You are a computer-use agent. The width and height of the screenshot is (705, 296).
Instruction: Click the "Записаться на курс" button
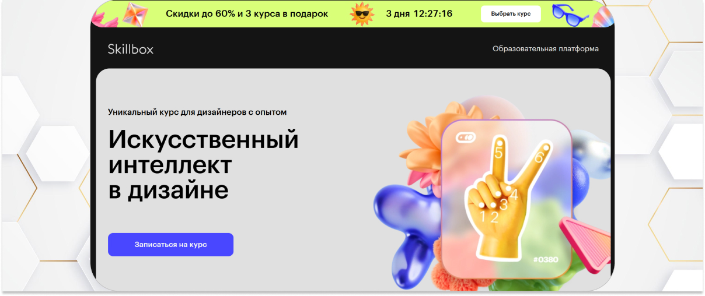(170, 245)
